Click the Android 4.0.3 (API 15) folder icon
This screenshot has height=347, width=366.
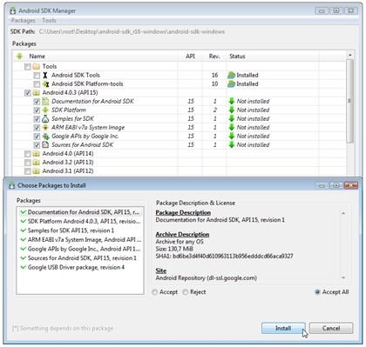tap(37, 93)
